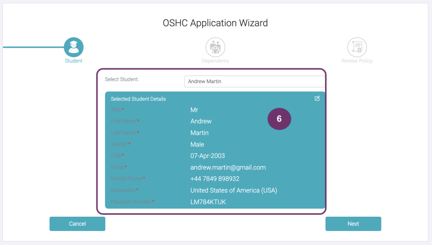Click the passport number LM784KTUK
432x245 pixels.
click(x=208, y=202)
